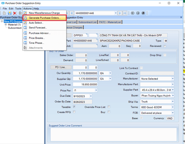Tick the Reviewed checkbox
The height and width of the screenshot is (144, 185).
tap(165, 46)
